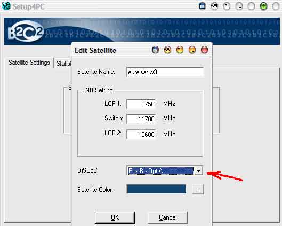The image size is (282, 226).
Task: Click the Switch: label
Action: [114, 118]
